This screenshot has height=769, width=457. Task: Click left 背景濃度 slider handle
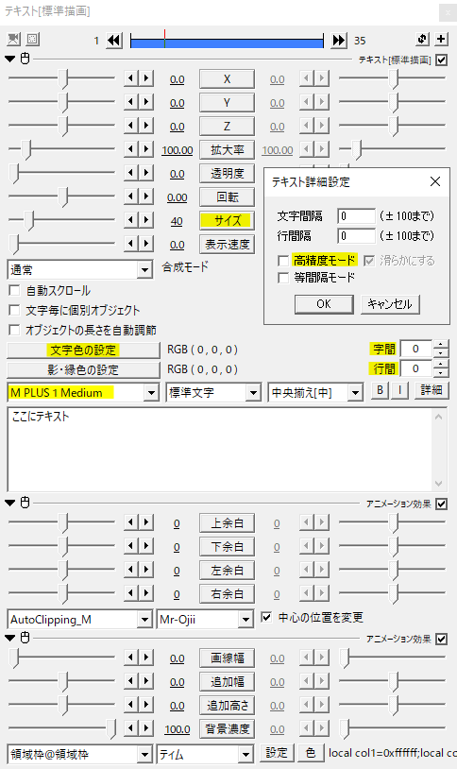[111, 728]
